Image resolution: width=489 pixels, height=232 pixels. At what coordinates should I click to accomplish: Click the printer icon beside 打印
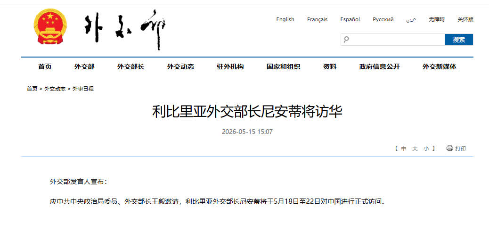[449, 149]
